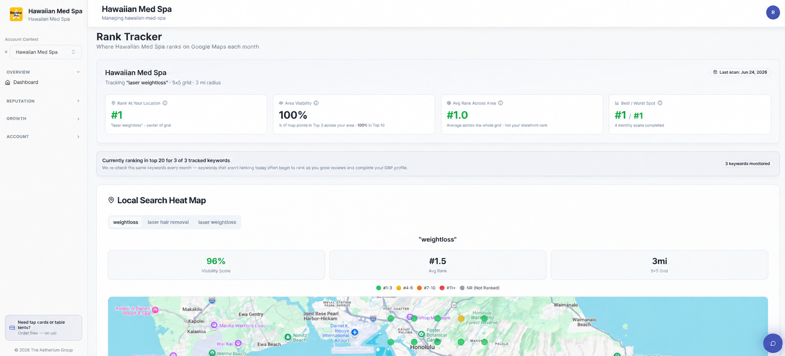Click the 3mi 5×5 Grid card
This screenshot has width=785, height=356.
(x=659, y=265)
